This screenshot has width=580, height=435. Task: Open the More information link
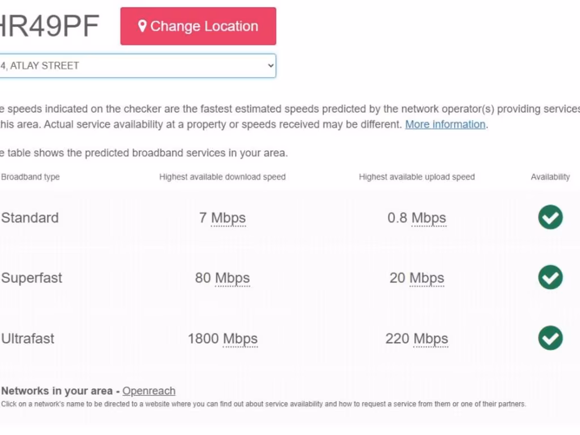pyautogui.click(x=445, y=125)
